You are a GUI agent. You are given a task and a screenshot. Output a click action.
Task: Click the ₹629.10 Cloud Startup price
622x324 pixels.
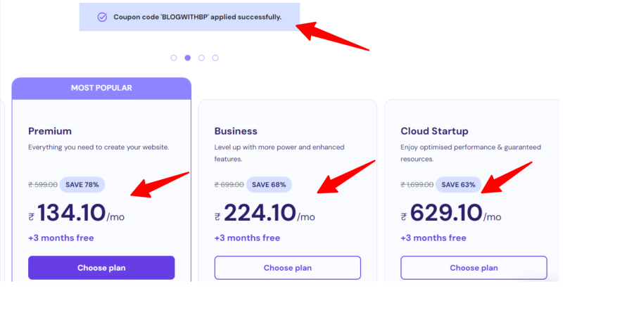coord(446,213)
